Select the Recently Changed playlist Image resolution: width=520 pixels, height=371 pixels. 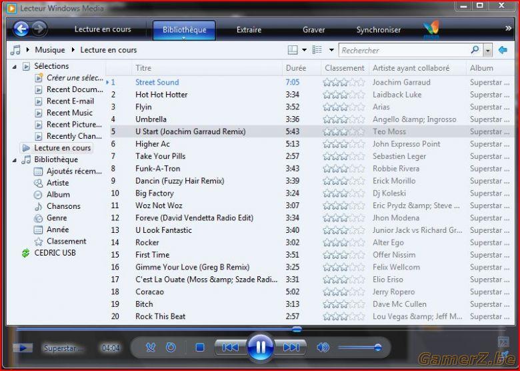pos(74,136)
